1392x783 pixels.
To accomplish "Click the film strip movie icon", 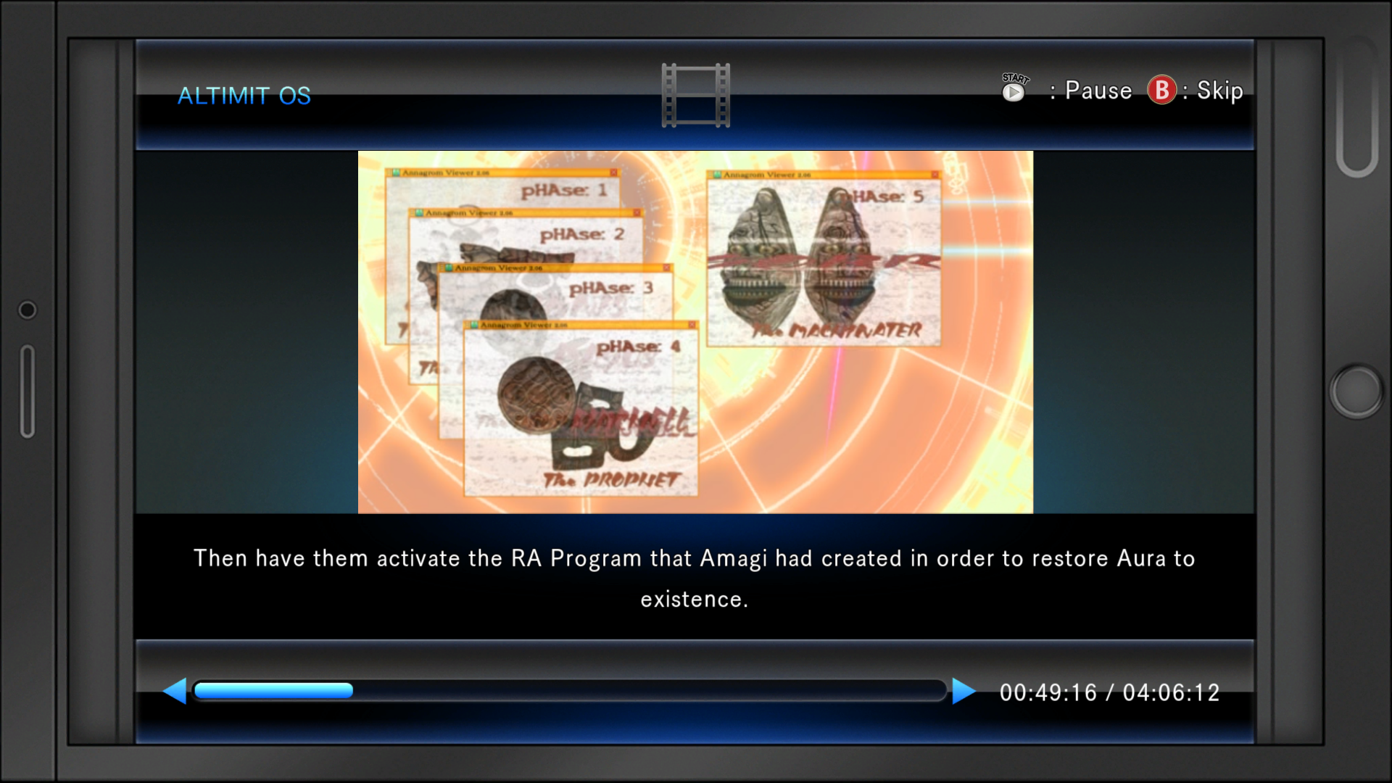I will click(695, 95).
